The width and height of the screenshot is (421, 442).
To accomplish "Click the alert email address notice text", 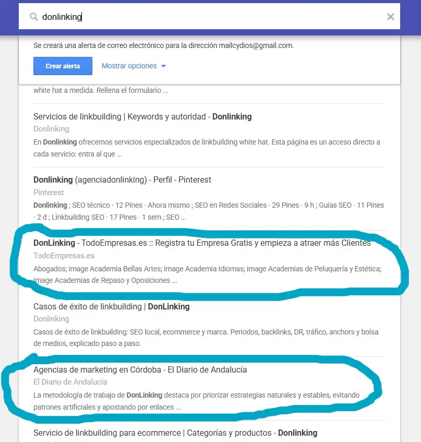I will pyautogui.click(x=163, y=45).
